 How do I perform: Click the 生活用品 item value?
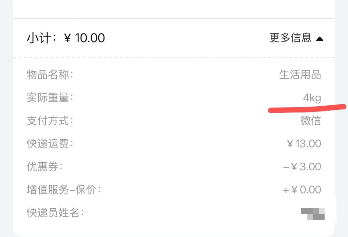pos(300,75)
